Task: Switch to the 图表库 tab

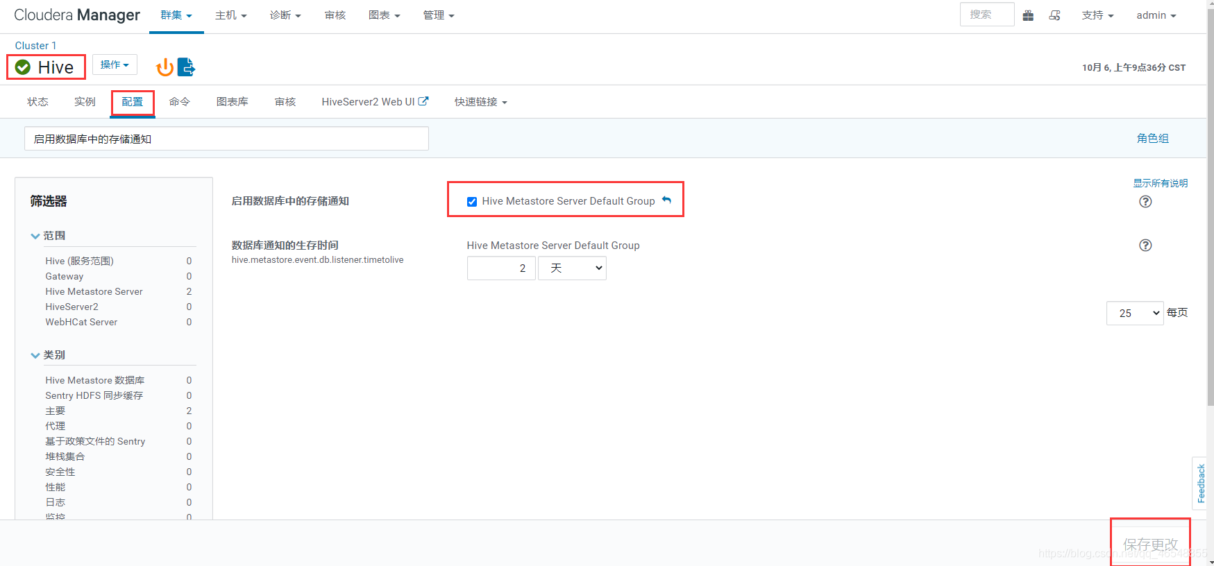Action: (x=232, y=102)
